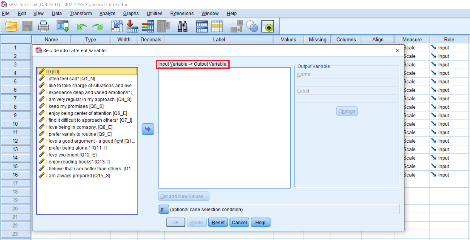The width and height of the screenshot is (470, 240).
Task: Open the Edit menu
Action: coord(22,14)
